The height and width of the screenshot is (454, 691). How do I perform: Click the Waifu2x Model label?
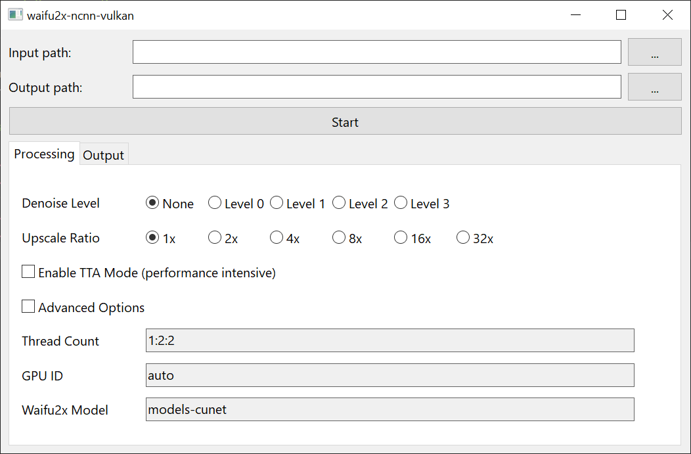(65, 411)
